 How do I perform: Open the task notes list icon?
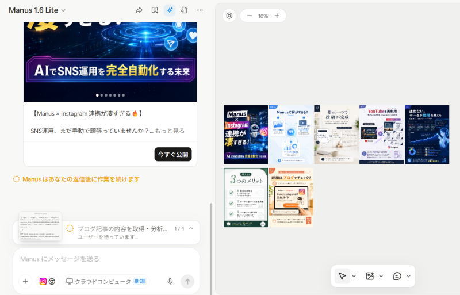[x=155, y=10]
